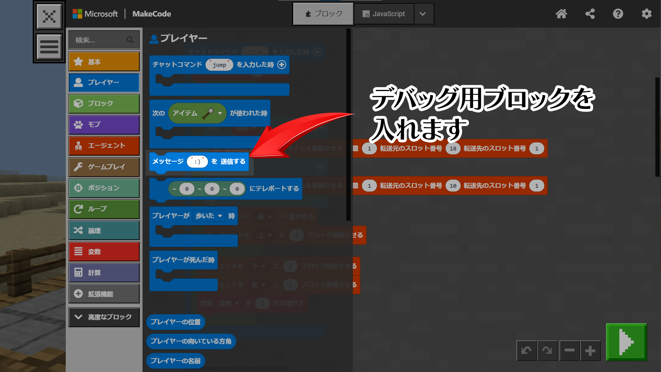Open the 歩いた dropdown in player block
The image size is (661, 372).
(x=209, y=216)
